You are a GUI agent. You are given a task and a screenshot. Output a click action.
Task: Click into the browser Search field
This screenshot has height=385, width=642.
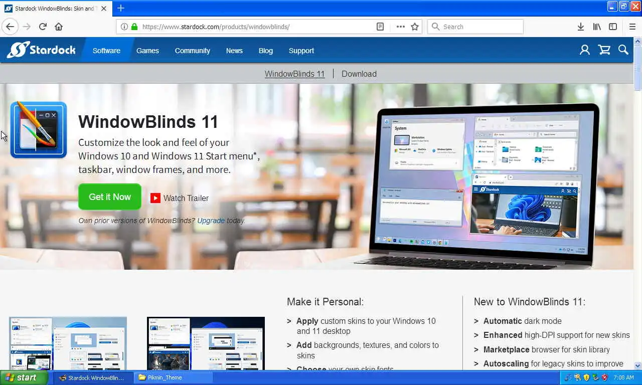coord(475,27)
